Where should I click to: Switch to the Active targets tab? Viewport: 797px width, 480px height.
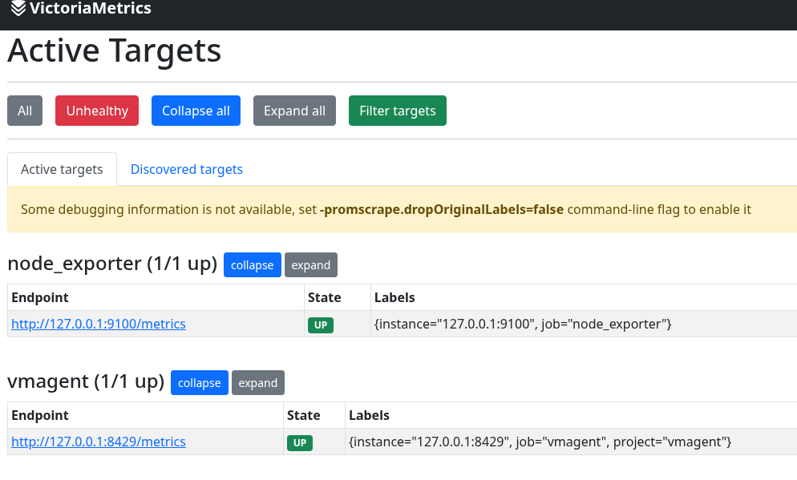(x=62, y=169)
